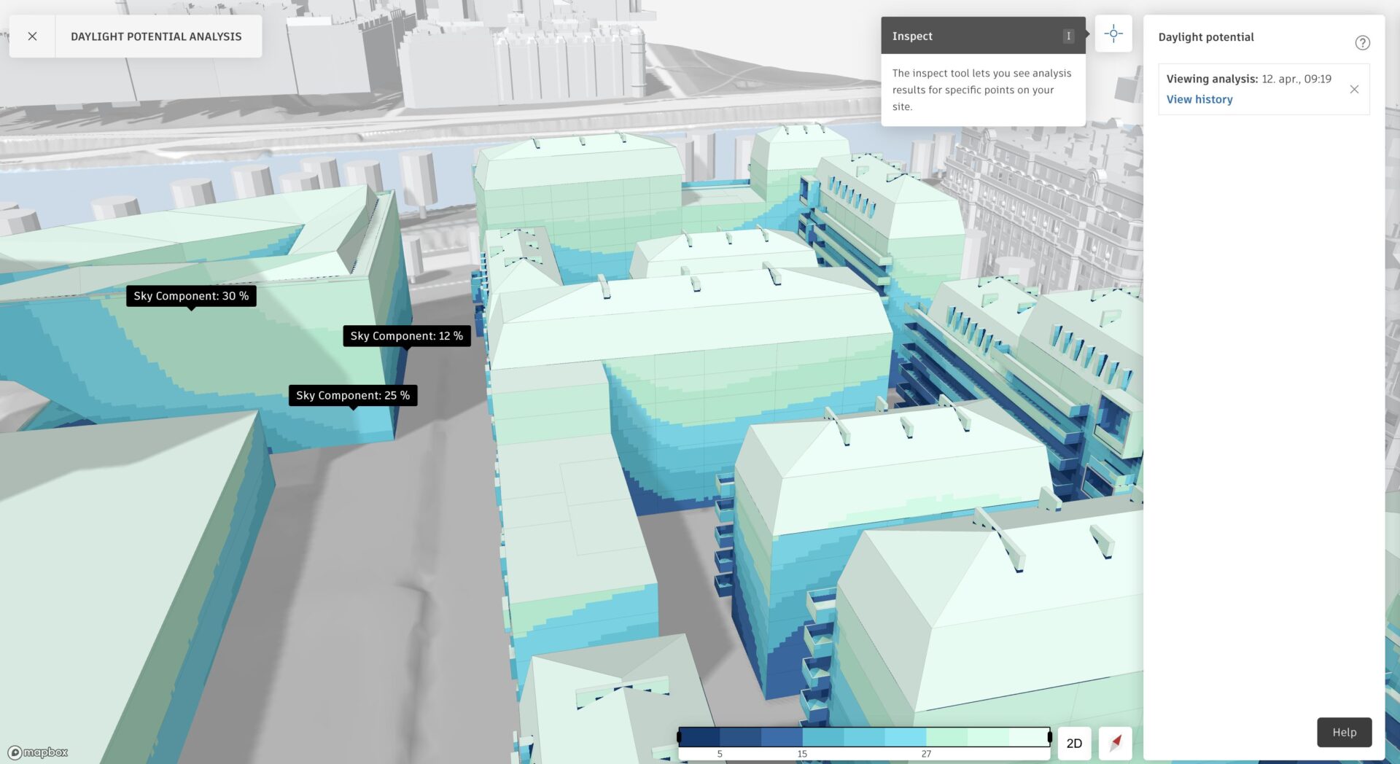Click the Sky Component 25 % marker
The height and width of the screenshot is (764, 1400).
point(352,395)
